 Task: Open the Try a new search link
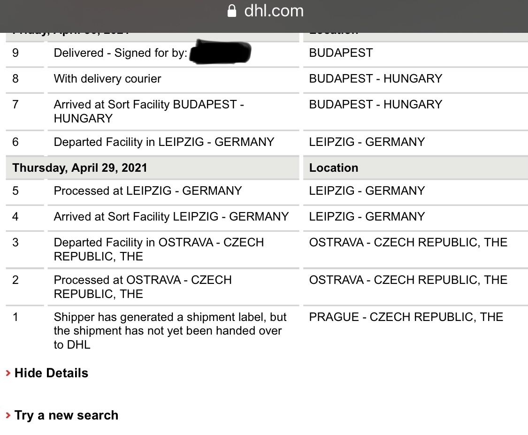66,415
